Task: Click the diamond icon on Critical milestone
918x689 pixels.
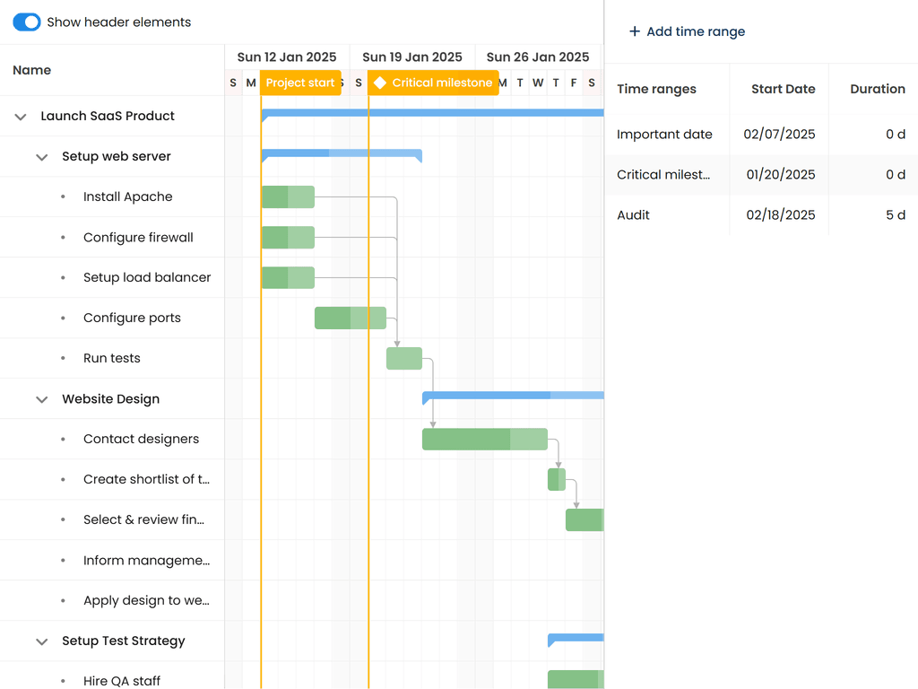Action: [x=380, y=83]
